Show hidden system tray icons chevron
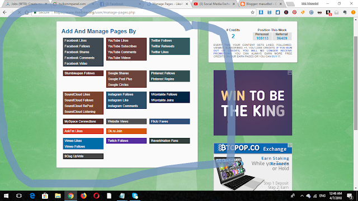The height and width of the screenshot is (201, 358). (x=302, y=196)
